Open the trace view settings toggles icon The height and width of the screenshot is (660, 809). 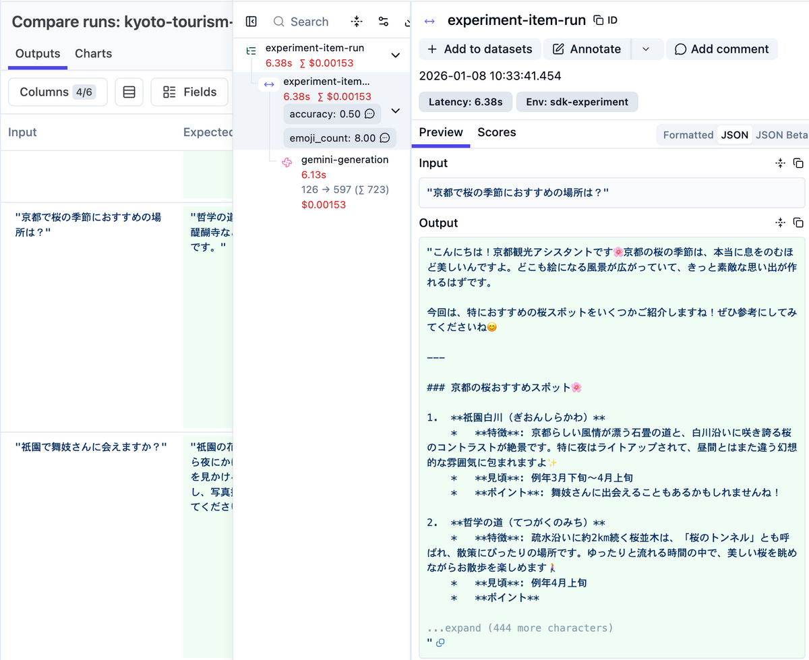384,21
